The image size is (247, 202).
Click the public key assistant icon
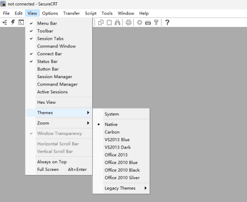coord(156,22)
